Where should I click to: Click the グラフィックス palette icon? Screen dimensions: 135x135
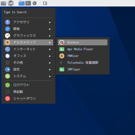pyautogui.click(x=8, y=36)
